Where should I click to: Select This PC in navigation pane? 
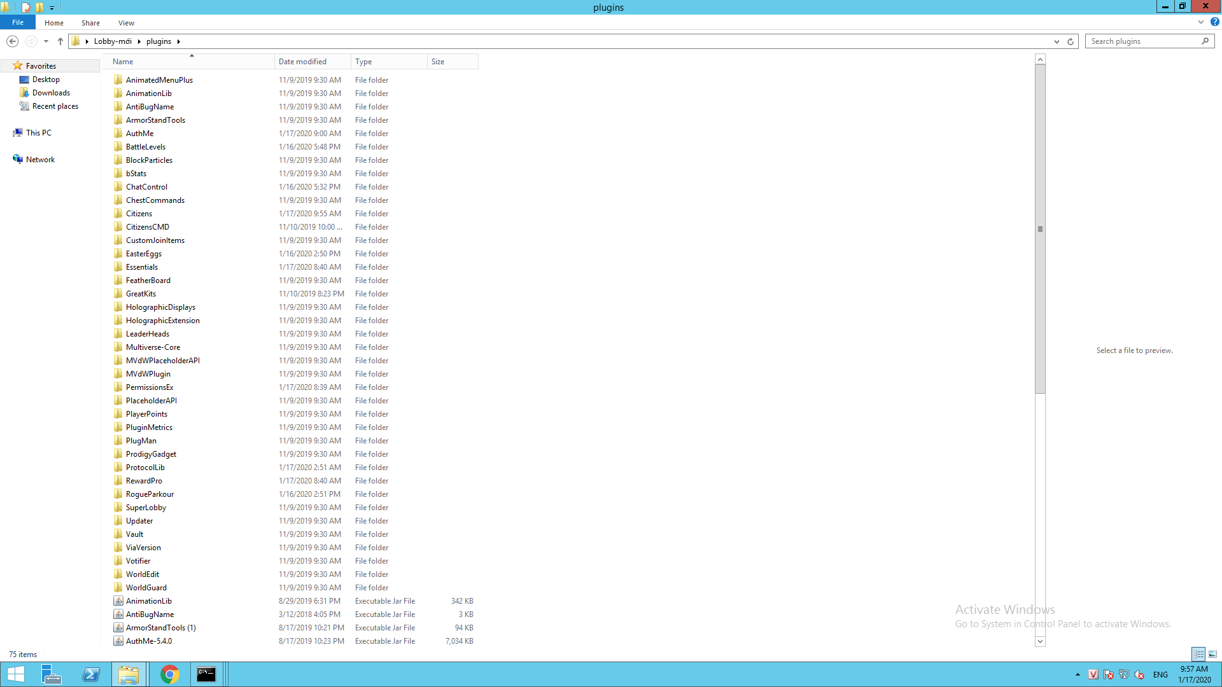click(x=38, y=133)
